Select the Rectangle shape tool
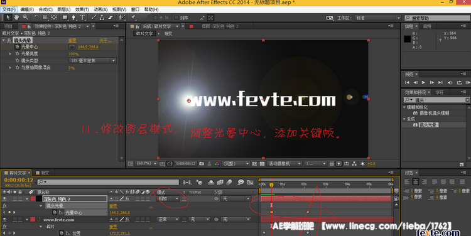471x236 pixels. pos(65,18)
